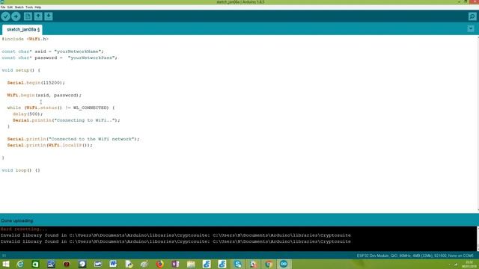Viewport: 479px width, 269px height.
Task: Launch Internet Explorer from the taskbar
Action: [x=20, y=264]
